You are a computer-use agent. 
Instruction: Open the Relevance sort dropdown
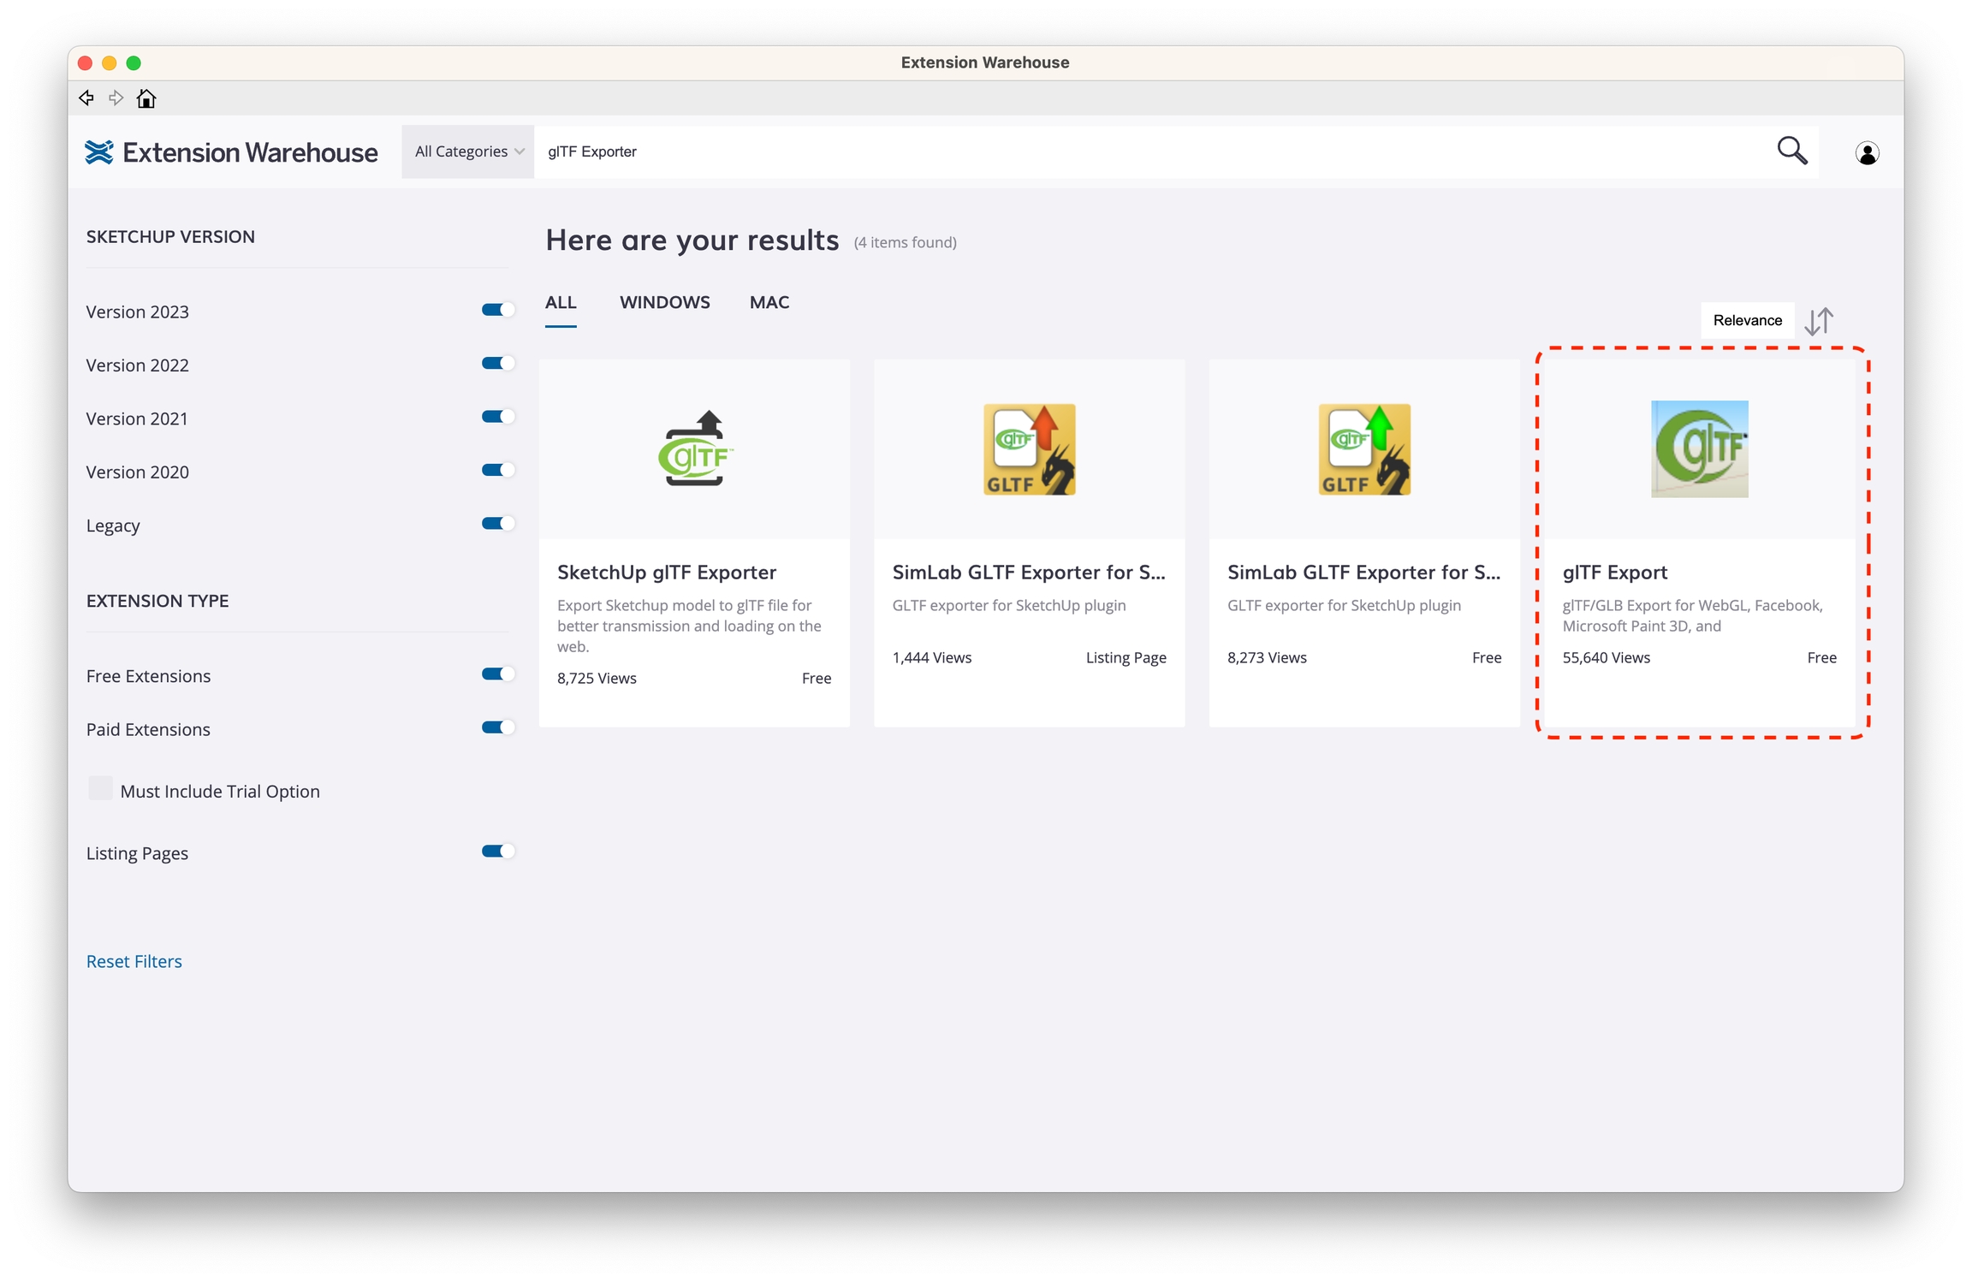pyautogui.click(x=1747, y=320)
